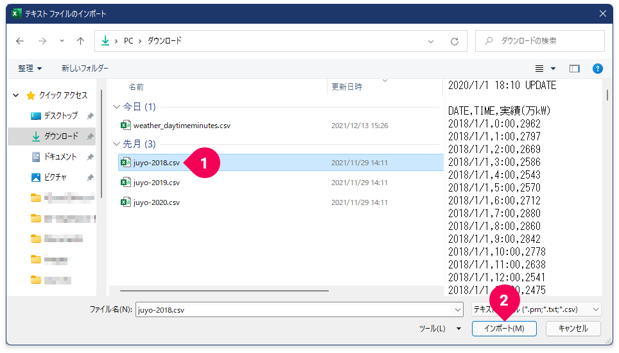Click the pin icon next to ドキュメント
The image size is (619, 353).
[x=91, y=157]
